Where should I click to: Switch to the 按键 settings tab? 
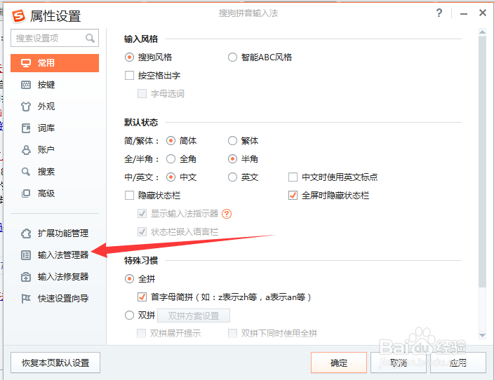(55, 85)
